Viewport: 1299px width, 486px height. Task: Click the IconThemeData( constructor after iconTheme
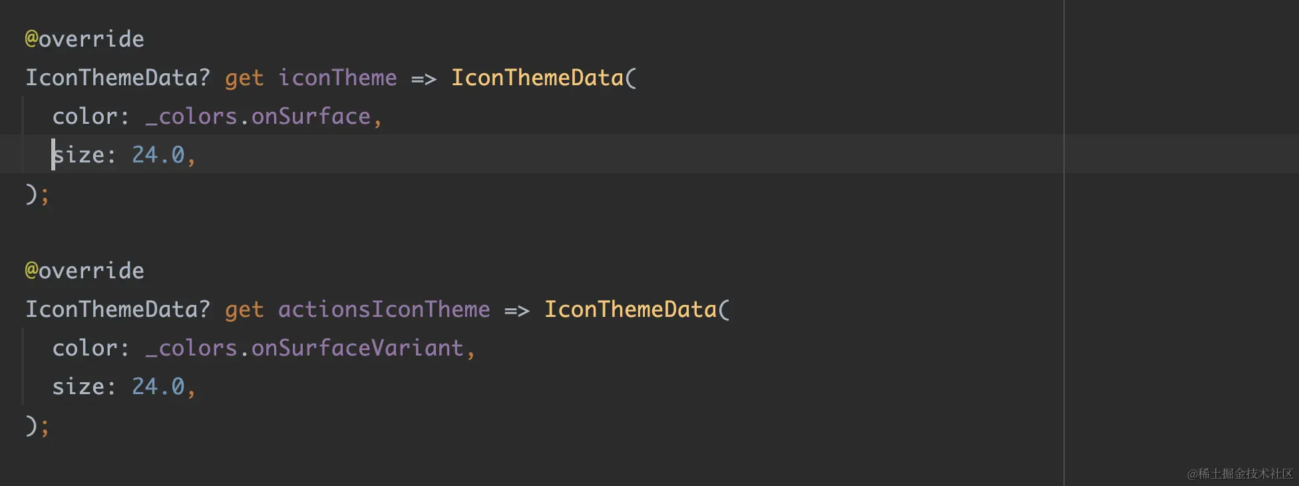544,78
